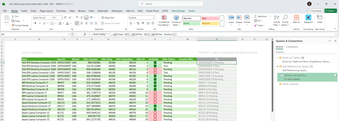Click the Insert Function fx icon
339x121 pixels.
pyautogui.click(x=85, y=34)
